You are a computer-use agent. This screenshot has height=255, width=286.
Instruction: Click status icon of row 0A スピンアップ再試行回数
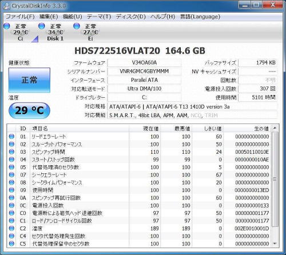pos(11,198)
